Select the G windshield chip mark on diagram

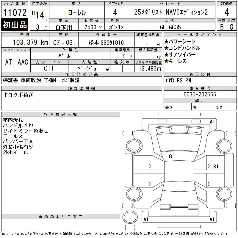coord(170,156)
